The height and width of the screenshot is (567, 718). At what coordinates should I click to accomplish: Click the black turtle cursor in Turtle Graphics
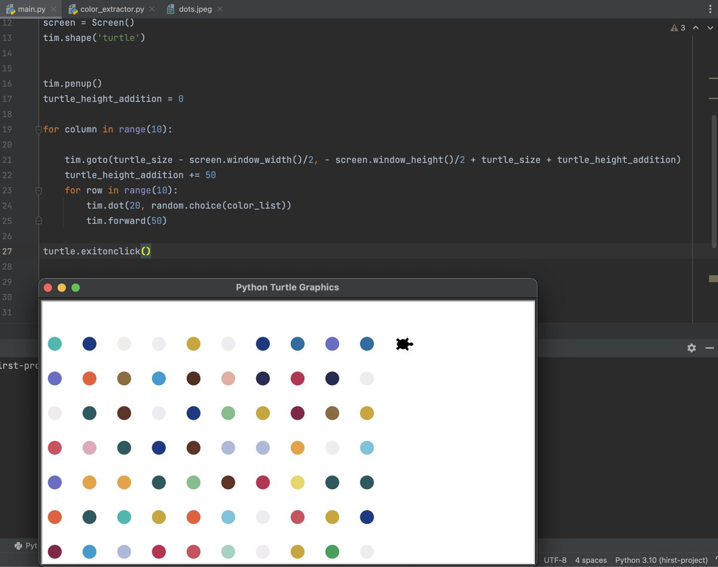tap(404, 344)
